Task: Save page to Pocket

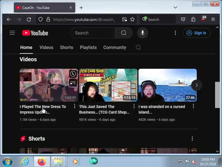Action: pos(183,19)
